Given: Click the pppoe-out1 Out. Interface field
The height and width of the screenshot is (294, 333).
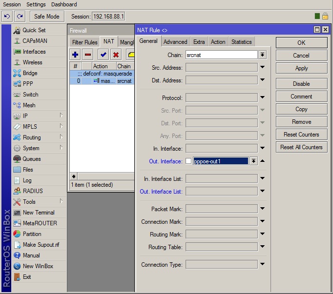Looking at the screenshot, I should pyautogui.click(x=220, y=161).
